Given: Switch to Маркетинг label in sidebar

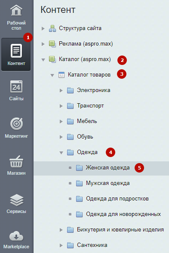Looking at the screenshot, I should [x=16, y=136].
